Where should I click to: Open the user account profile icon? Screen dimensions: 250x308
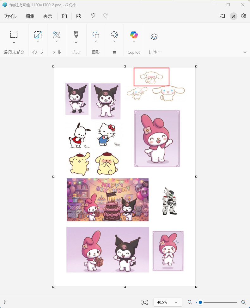[x=234, y=16]
